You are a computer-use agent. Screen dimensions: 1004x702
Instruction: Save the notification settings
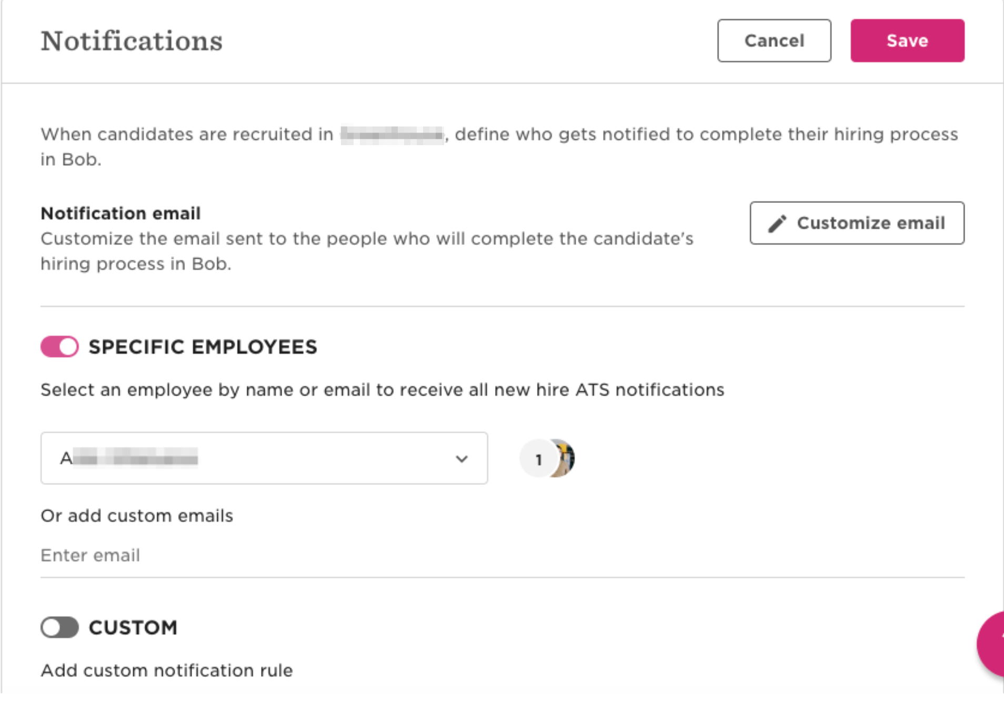pos(907,40)
